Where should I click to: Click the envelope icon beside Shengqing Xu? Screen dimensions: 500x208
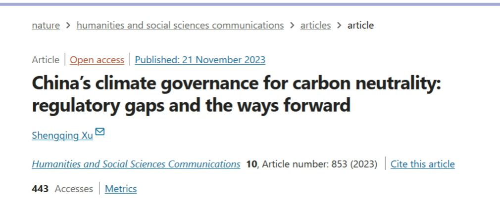(x=100, y=132)
